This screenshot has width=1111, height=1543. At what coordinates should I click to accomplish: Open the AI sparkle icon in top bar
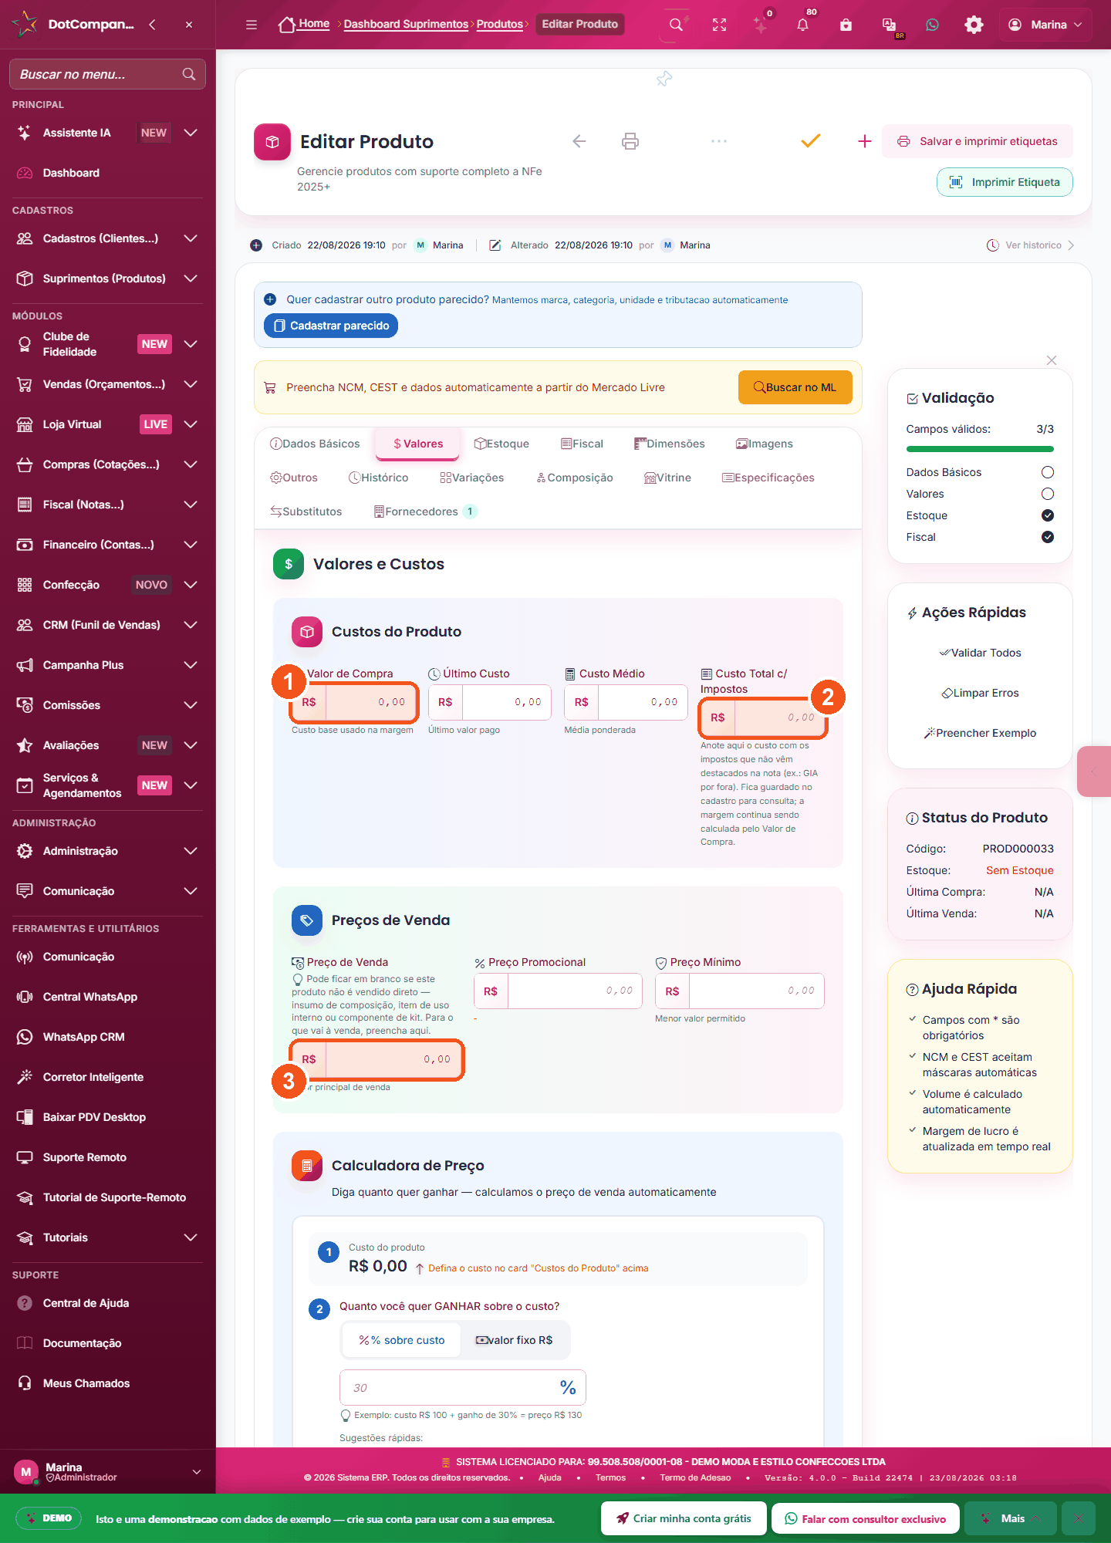(761, 25)
